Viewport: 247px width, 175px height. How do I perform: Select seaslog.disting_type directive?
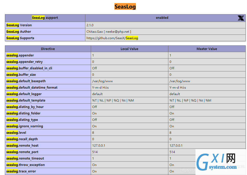(22, 120)
